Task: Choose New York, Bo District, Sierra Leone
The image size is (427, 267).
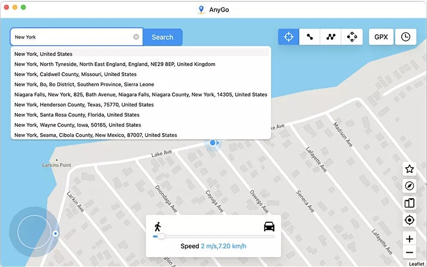Action: pos(141,85)
